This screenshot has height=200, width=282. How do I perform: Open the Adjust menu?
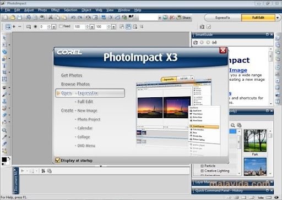(x=29, y=10)
